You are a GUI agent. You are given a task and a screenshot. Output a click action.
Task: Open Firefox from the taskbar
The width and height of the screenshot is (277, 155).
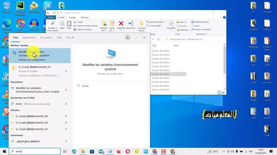pos(119,151)
